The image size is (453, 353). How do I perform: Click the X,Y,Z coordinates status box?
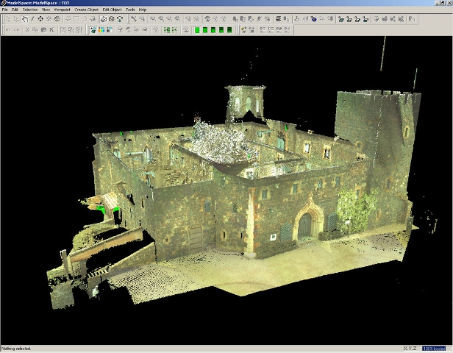(410, 349)
